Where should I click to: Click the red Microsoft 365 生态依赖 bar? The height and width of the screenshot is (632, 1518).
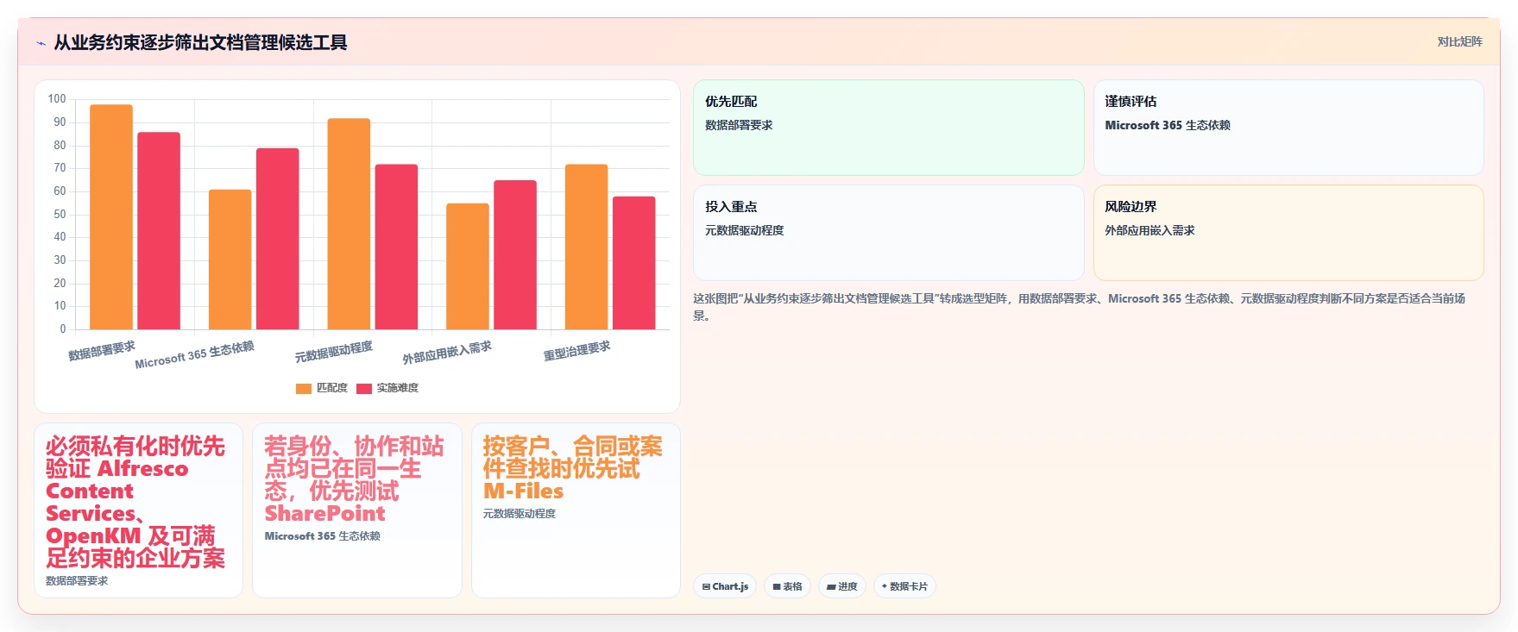(278, 239)
